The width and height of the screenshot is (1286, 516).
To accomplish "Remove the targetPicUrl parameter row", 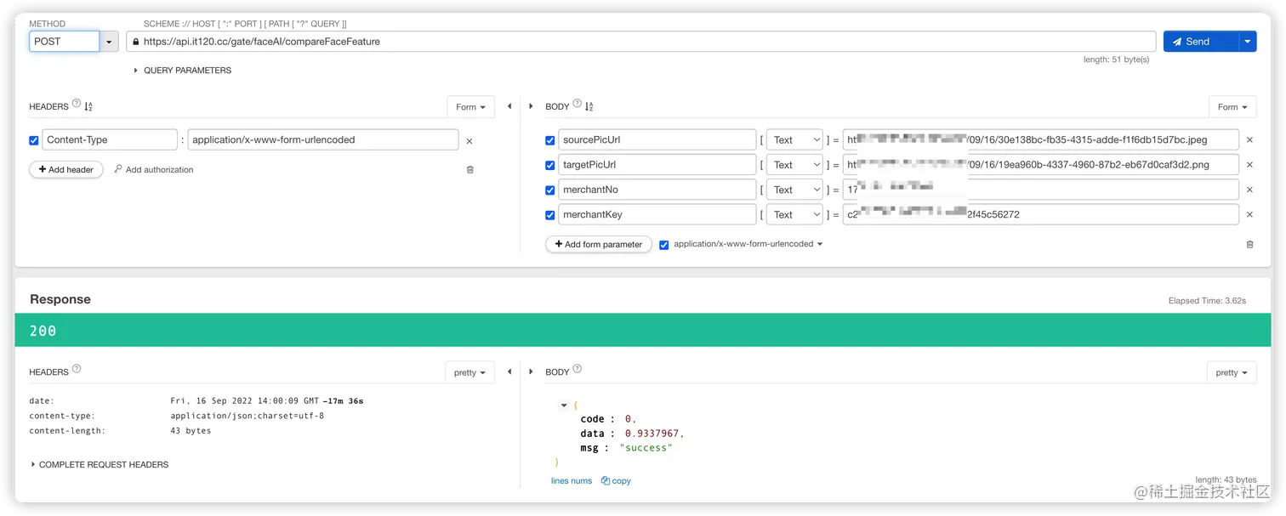I will point(1249,165).
